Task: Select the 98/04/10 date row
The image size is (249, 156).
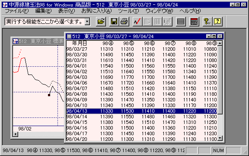Action: [142, 105]
